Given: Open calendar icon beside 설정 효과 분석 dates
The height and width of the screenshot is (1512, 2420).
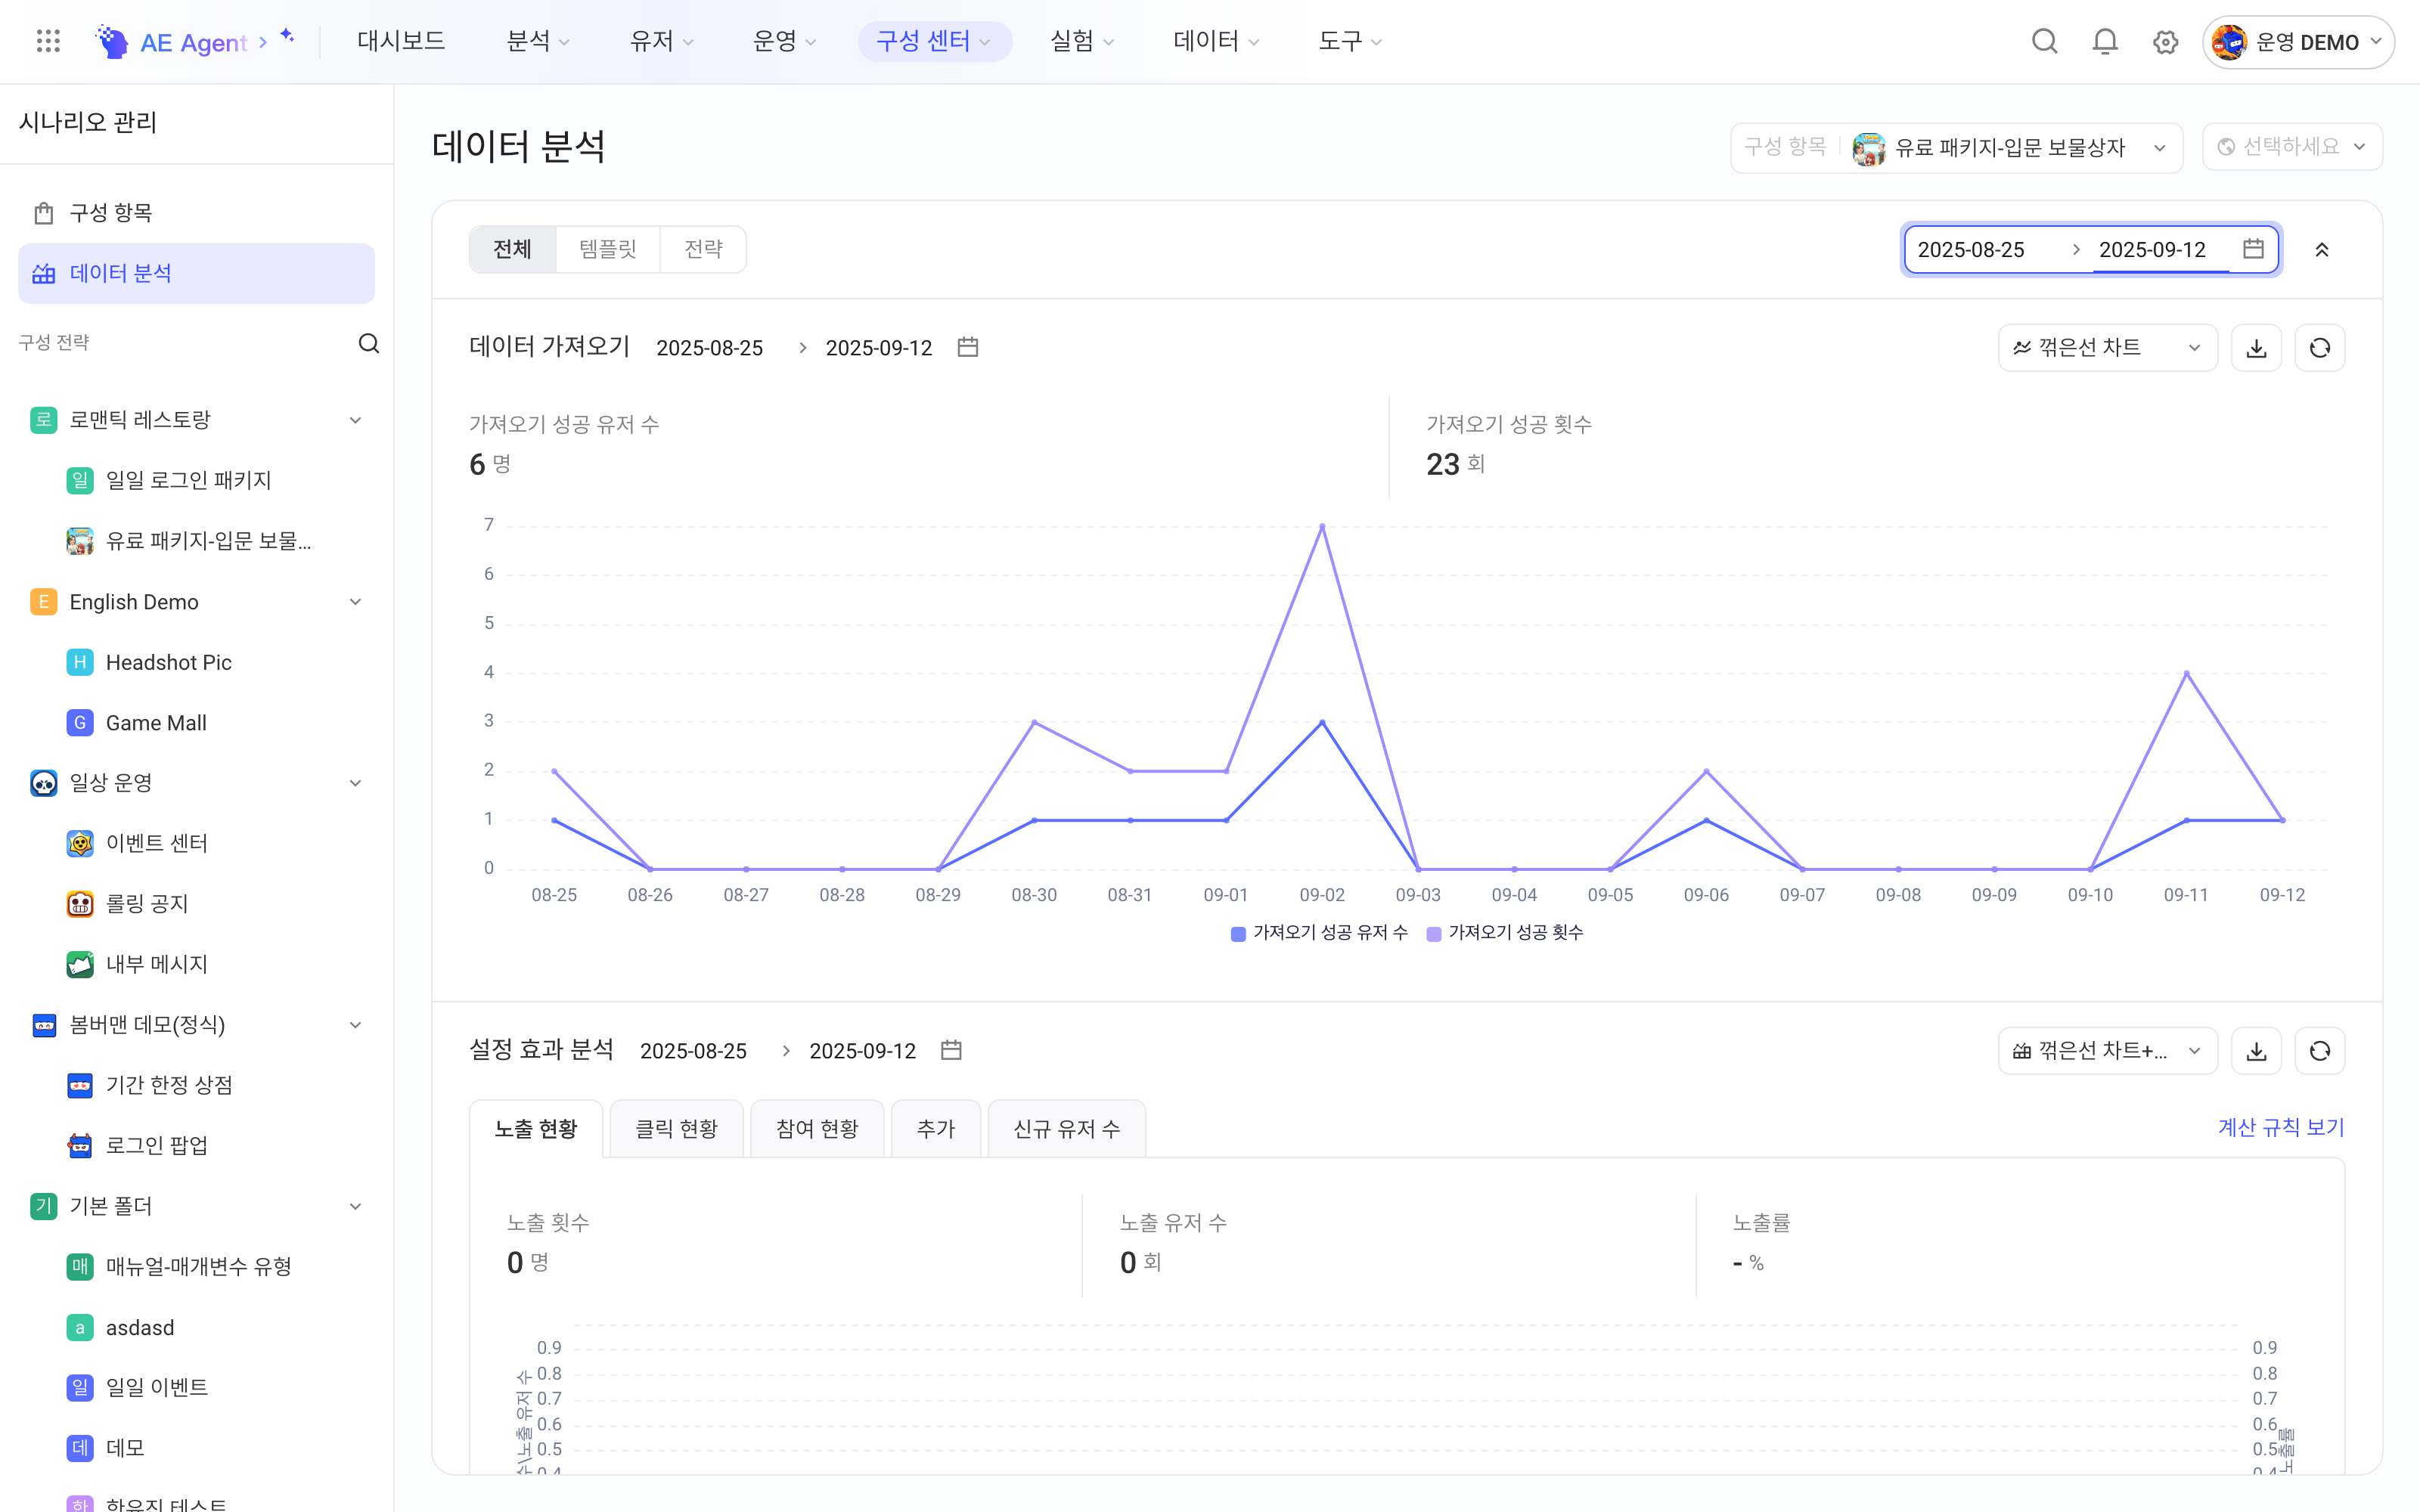Looking at the screenshot, I should [x=951, y=1050].
